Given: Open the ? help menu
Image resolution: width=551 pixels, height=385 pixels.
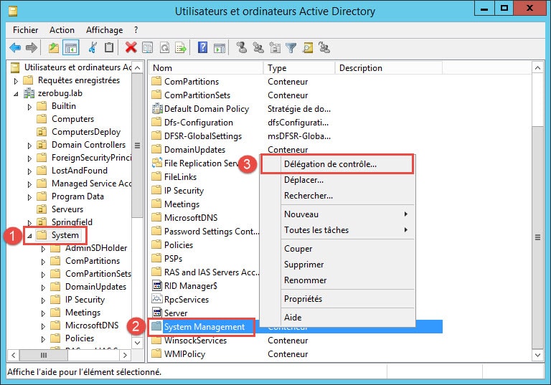Looking at the screenshot, I should [x=136, y=30].
